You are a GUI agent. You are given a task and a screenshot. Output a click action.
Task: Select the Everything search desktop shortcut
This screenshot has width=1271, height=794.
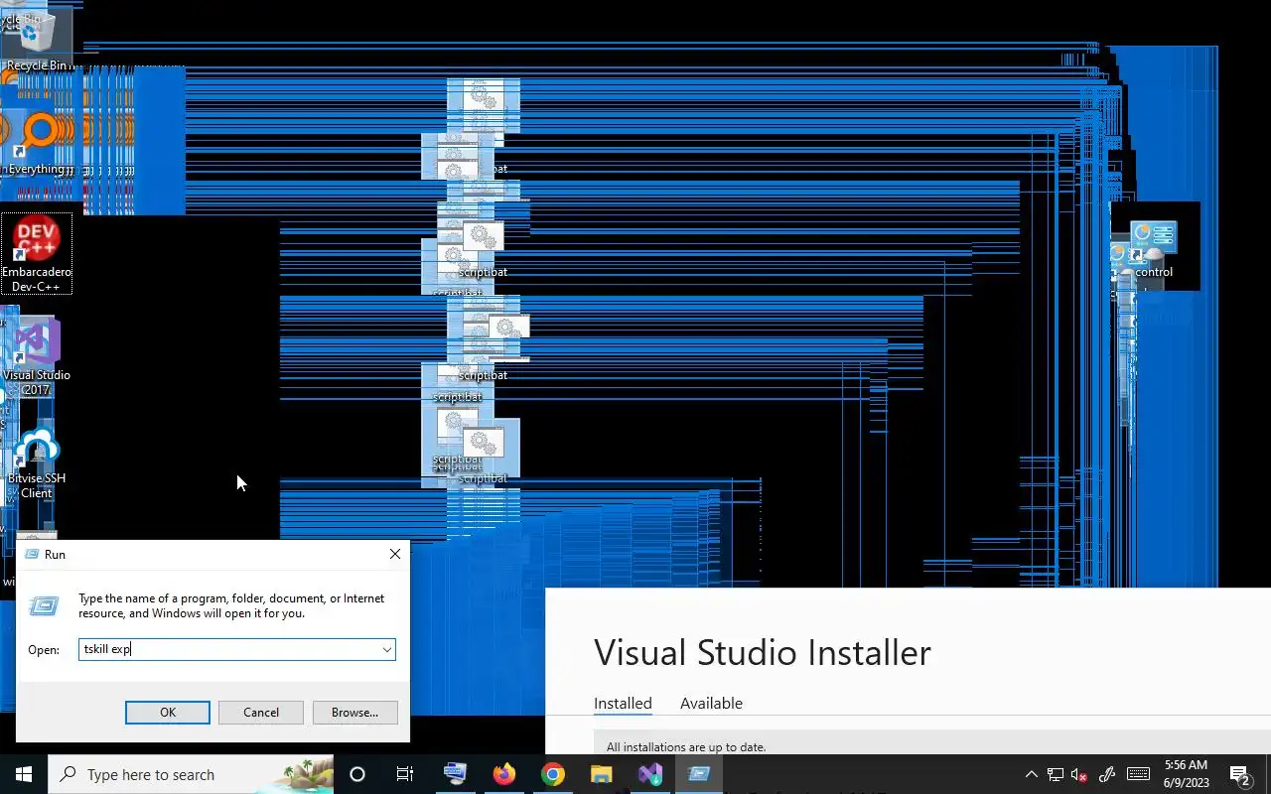pyautogui.click(x=37, y=141)
